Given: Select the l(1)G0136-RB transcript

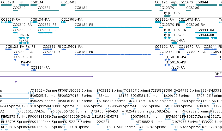Looking at the screenshot, I should click(x=167, y=38).
